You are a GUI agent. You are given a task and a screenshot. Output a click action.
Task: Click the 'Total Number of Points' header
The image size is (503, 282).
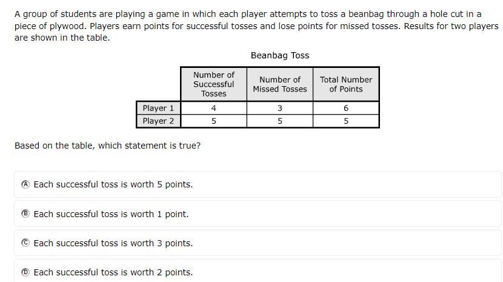pyautogui.click(x=346, y=84)
